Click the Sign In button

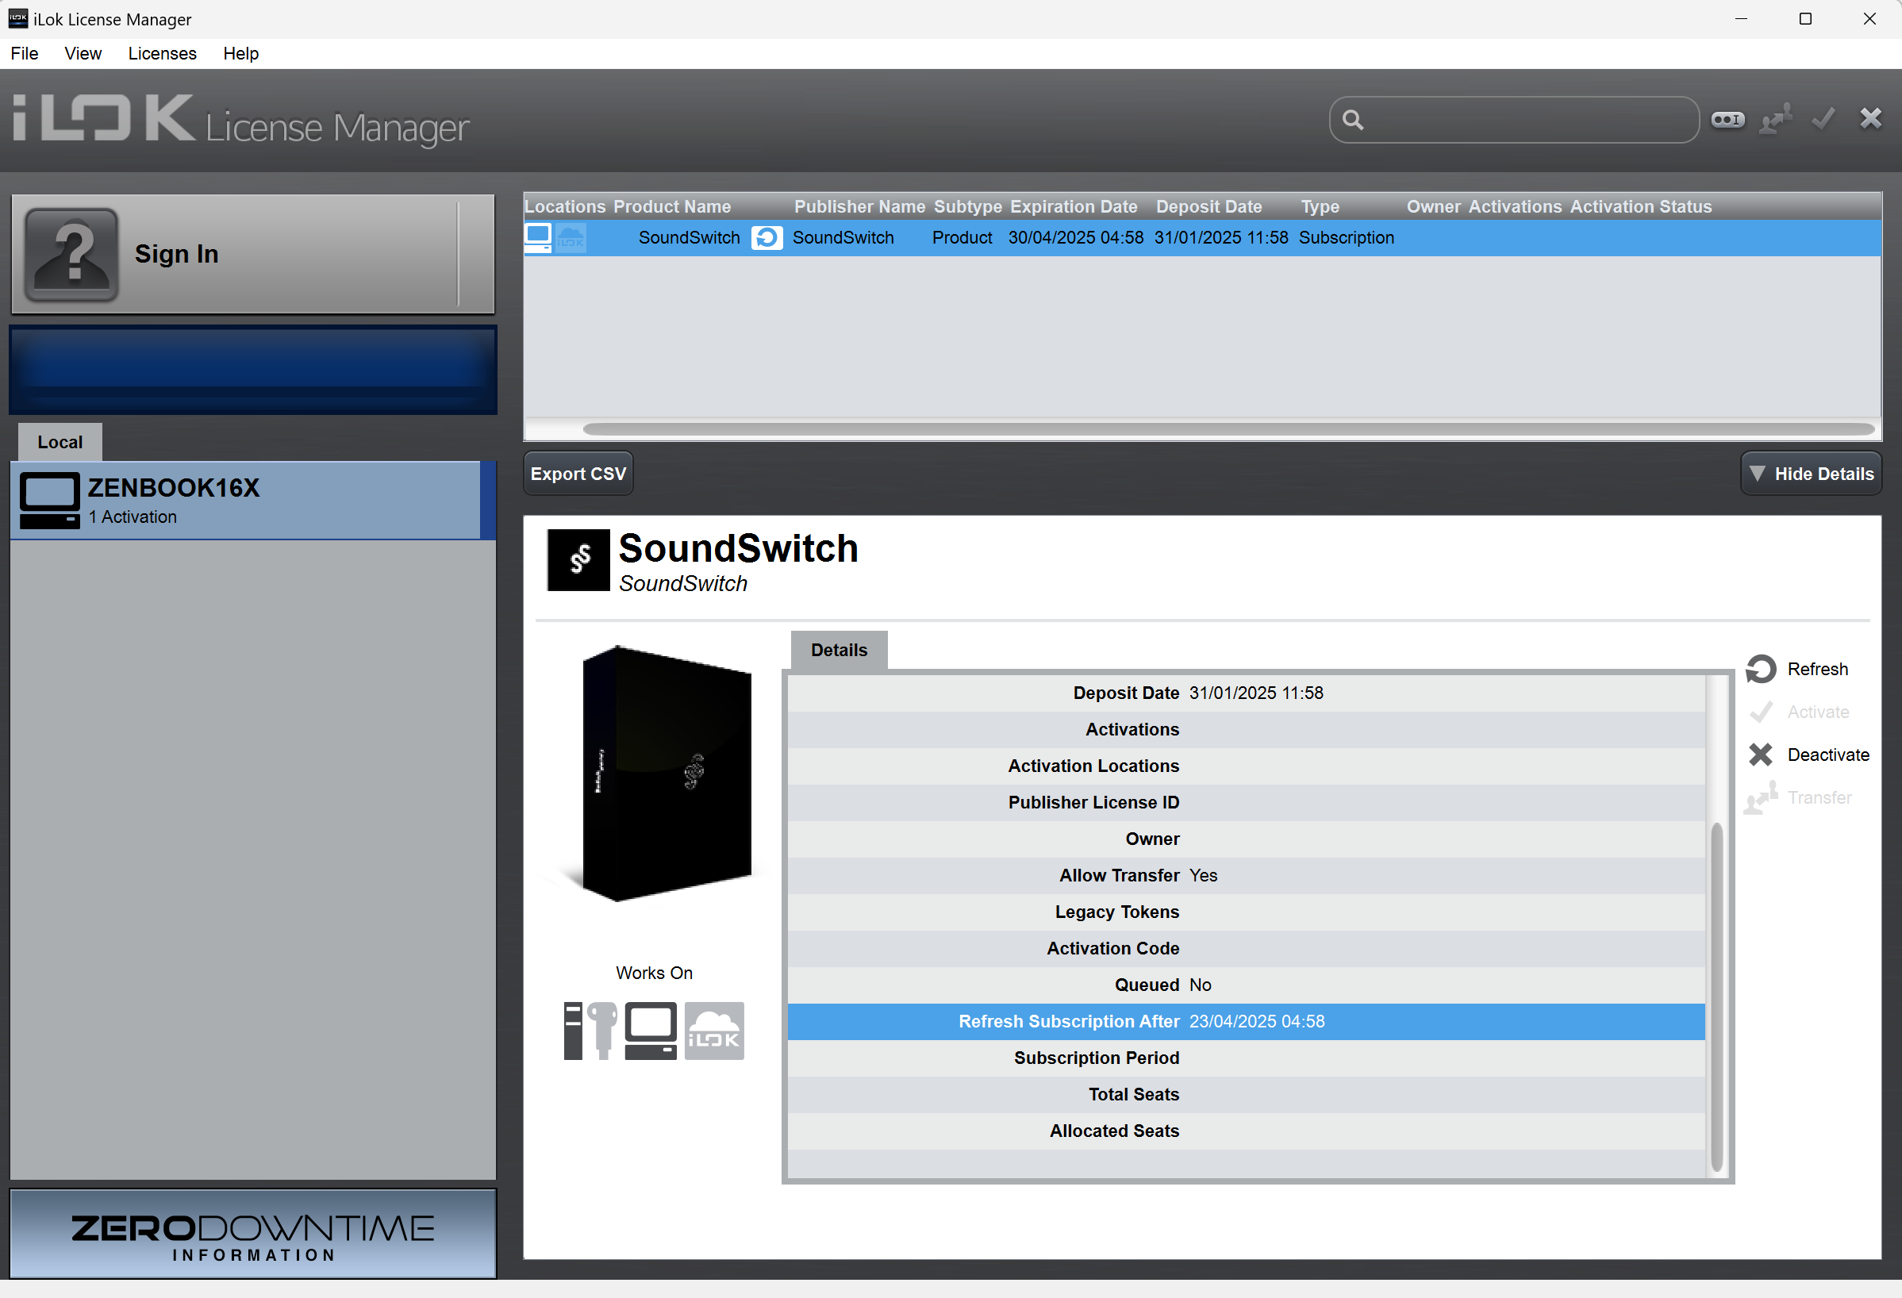[x=253, y=255]
